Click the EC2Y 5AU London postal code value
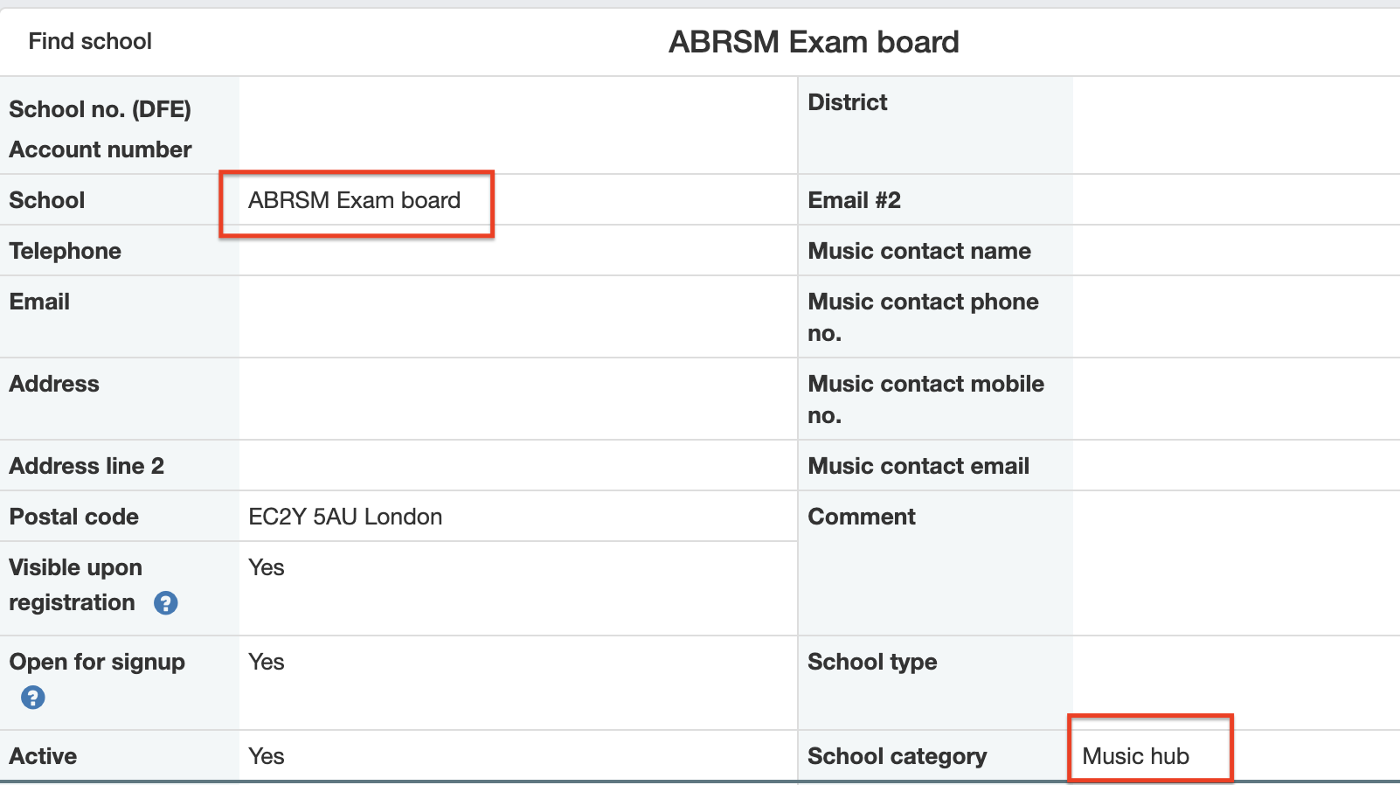The image size is (1400, 785). pos(345,517)
